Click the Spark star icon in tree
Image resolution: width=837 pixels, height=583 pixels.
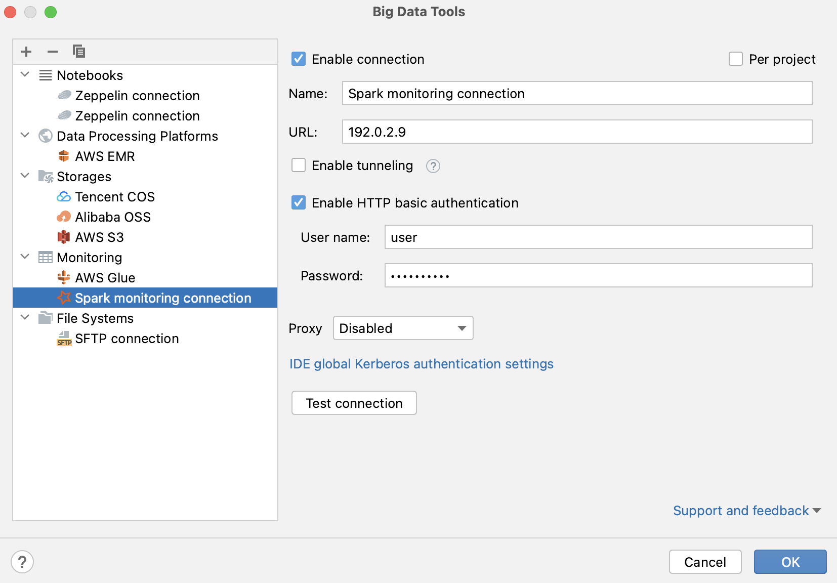tap(64, 298)
